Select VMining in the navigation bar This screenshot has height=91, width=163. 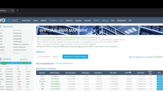(105, 20)
